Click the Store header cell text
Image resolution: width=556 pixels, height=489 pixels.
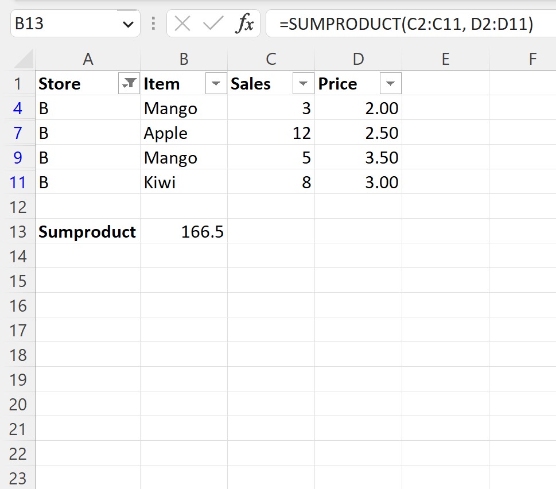pos(59,84)
